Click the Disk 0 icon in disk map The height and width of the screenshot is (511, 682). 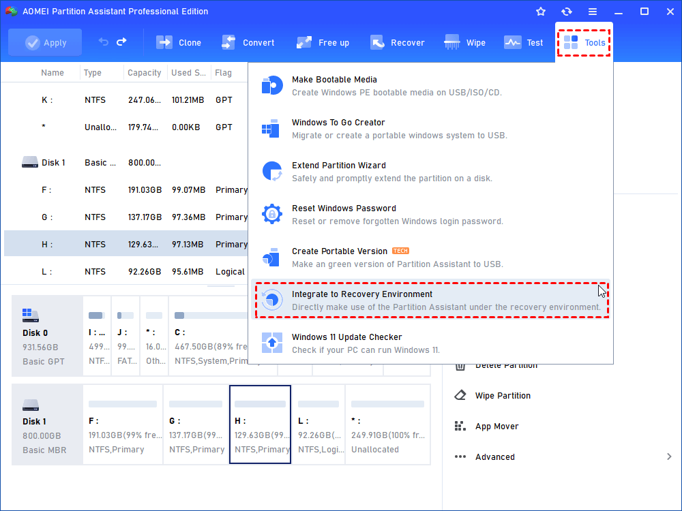31,315
